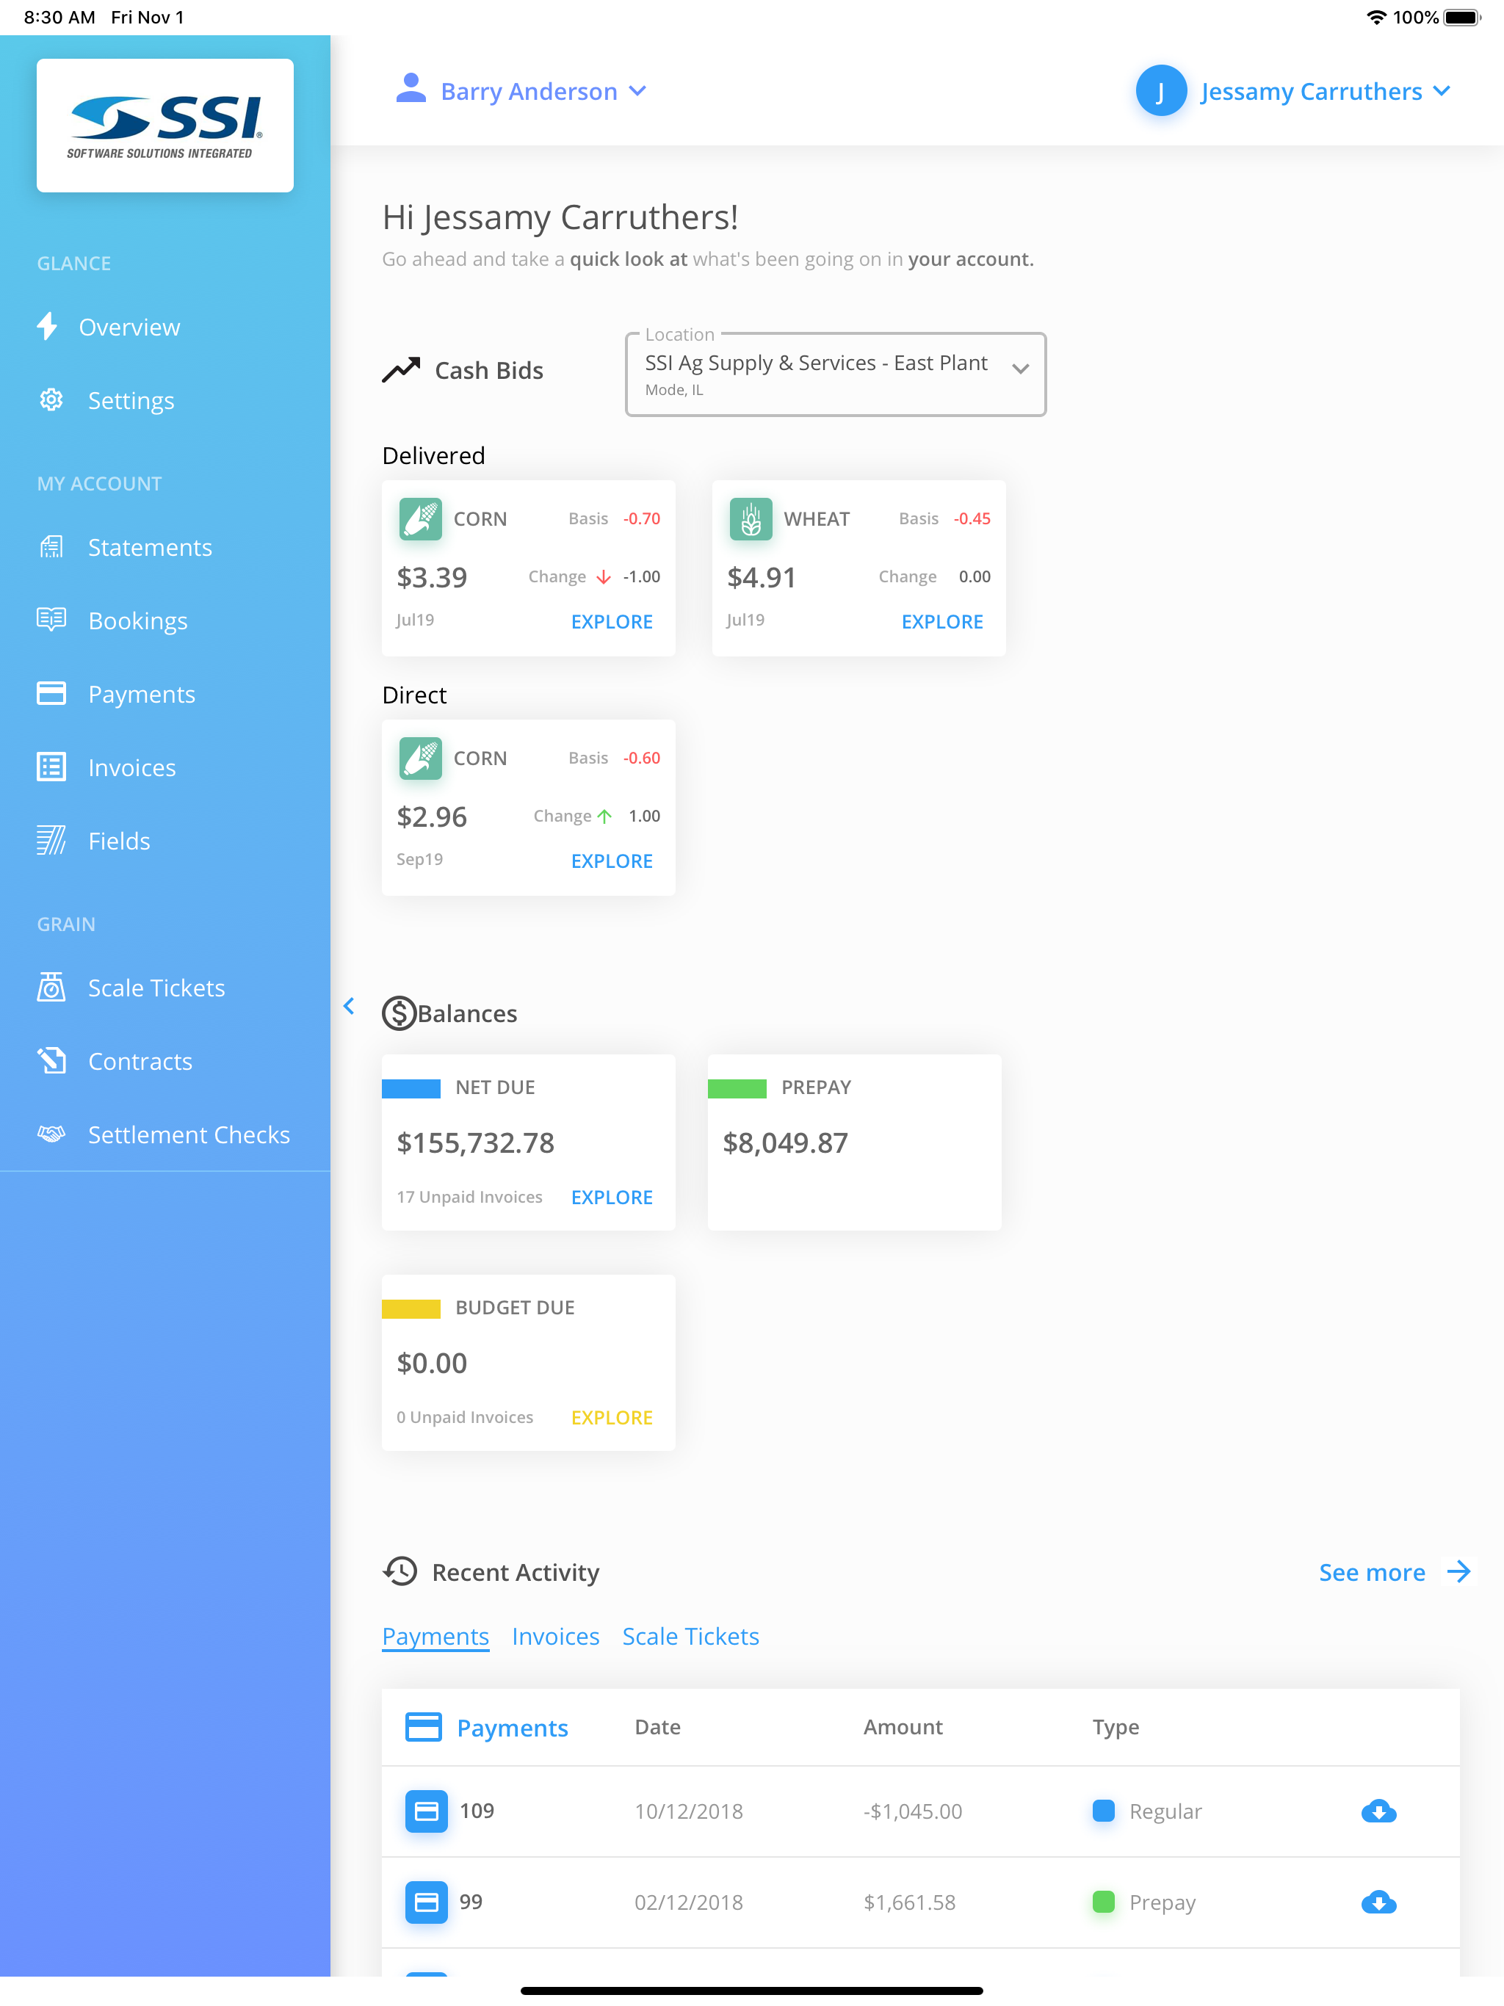Collapse the sidebar with the left chevron
This screenshot has width=1504, height=2006.
coord(350,1006)
